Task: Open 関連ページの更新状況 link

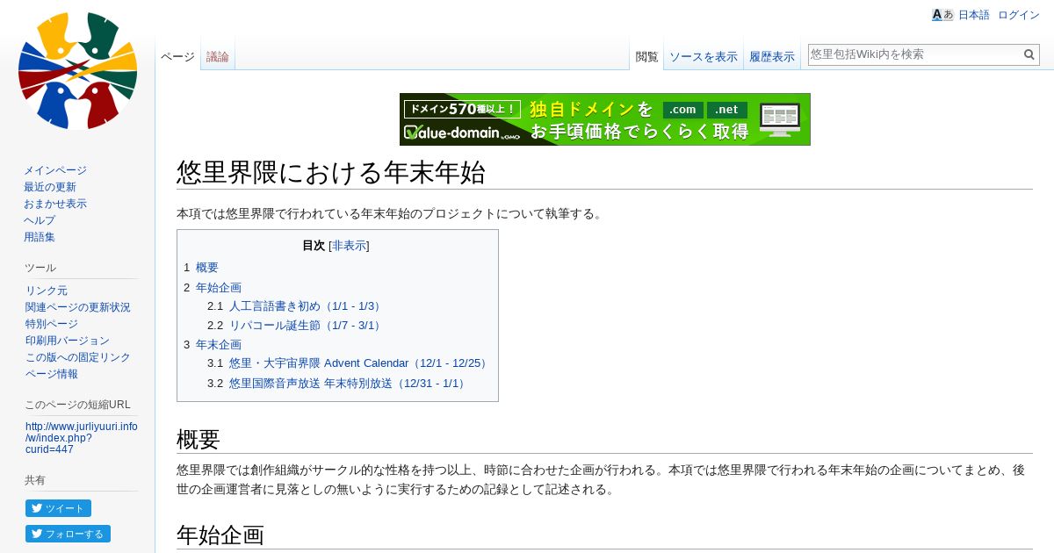Action: click(x=78, y=307)
